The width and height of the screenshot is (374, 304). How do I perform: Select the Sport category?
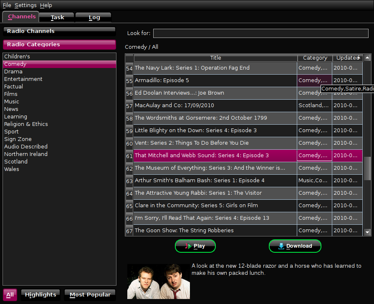[59, 131]
